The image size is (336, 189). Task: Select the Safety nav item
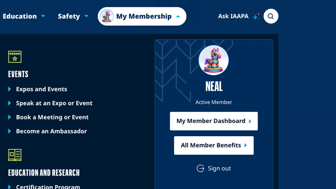[69, 16]
